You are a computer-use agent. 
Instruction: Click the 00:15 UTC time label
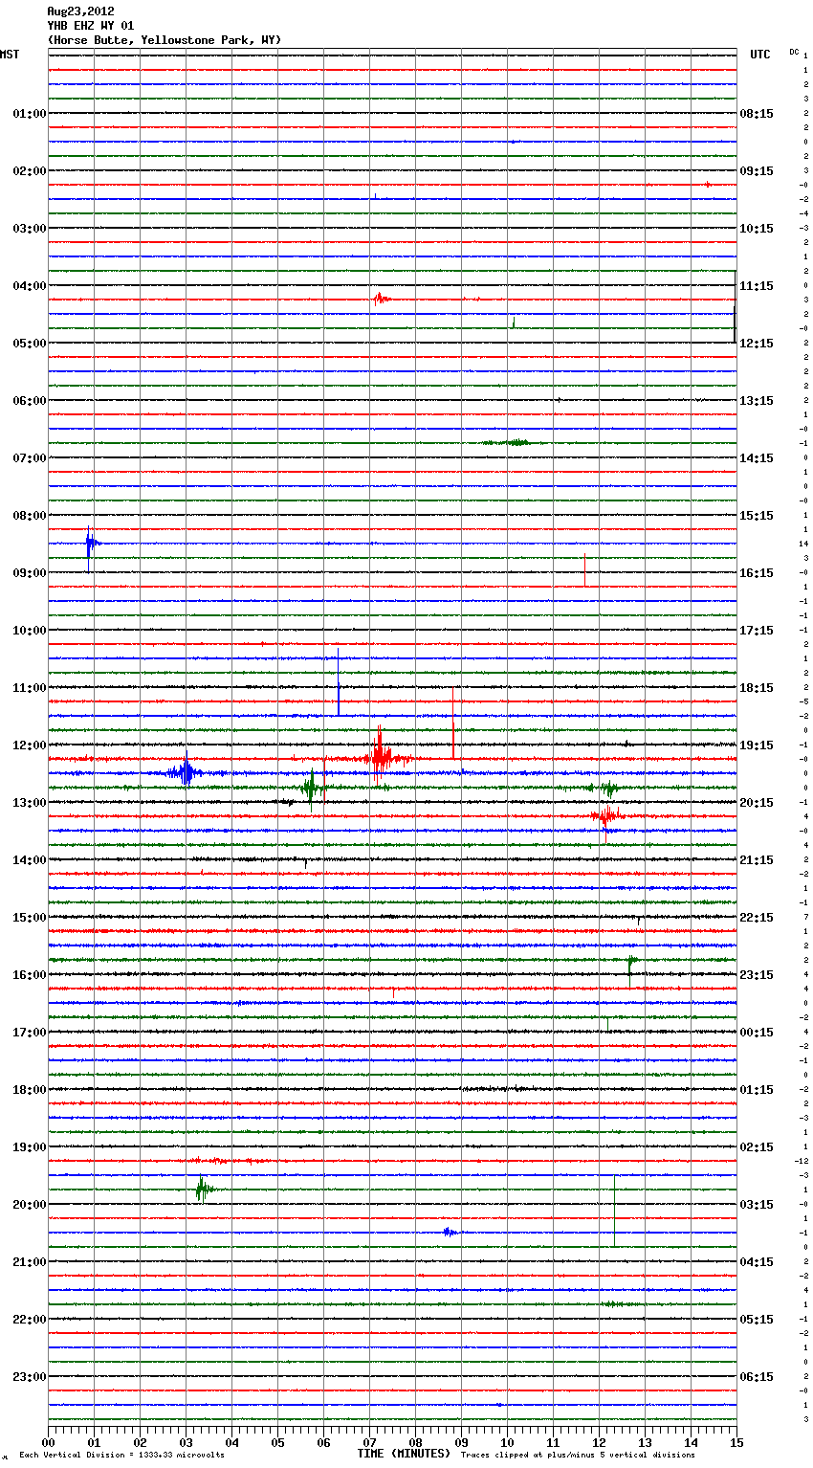pyautogui.click(x=757, y=1033)
